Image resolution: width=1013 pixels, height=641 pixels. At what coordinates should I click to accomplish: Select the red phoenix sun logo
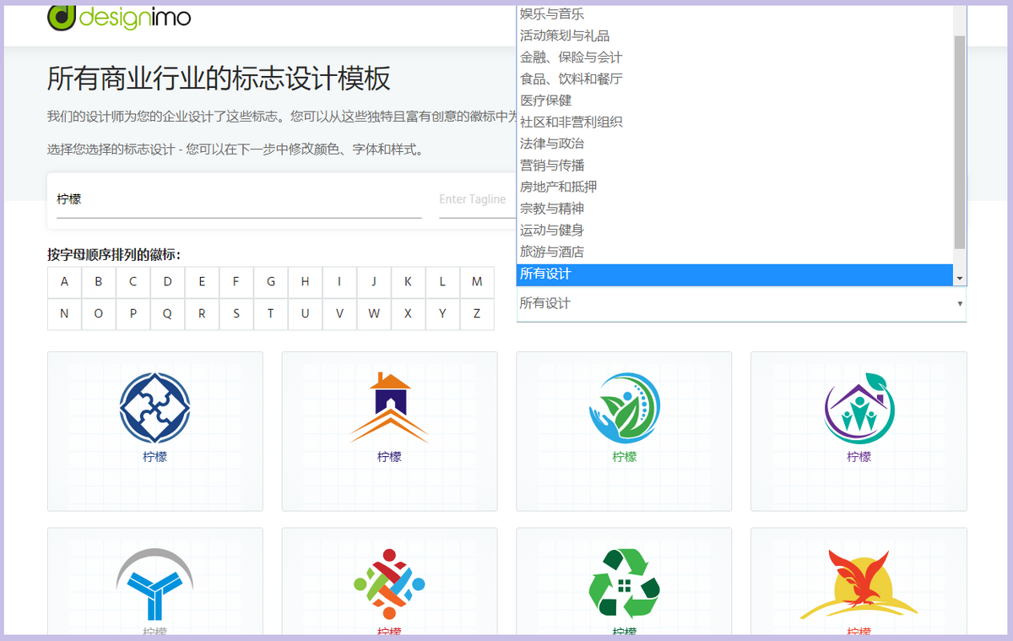[859, 583]
